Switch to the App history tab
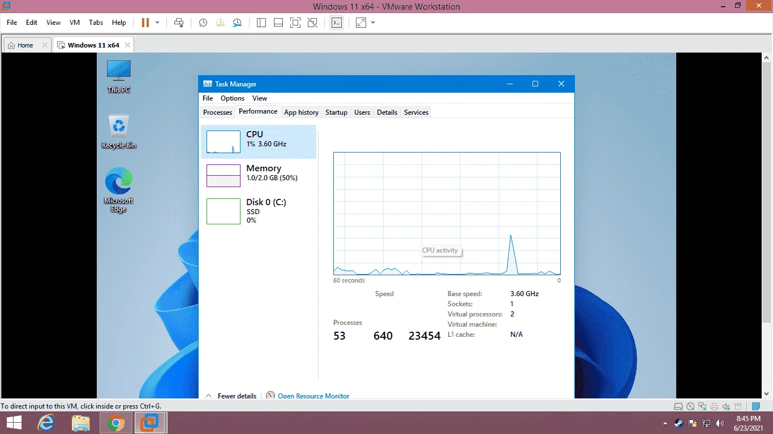Screen dimensions: 773x434 [x=301, y=112]
